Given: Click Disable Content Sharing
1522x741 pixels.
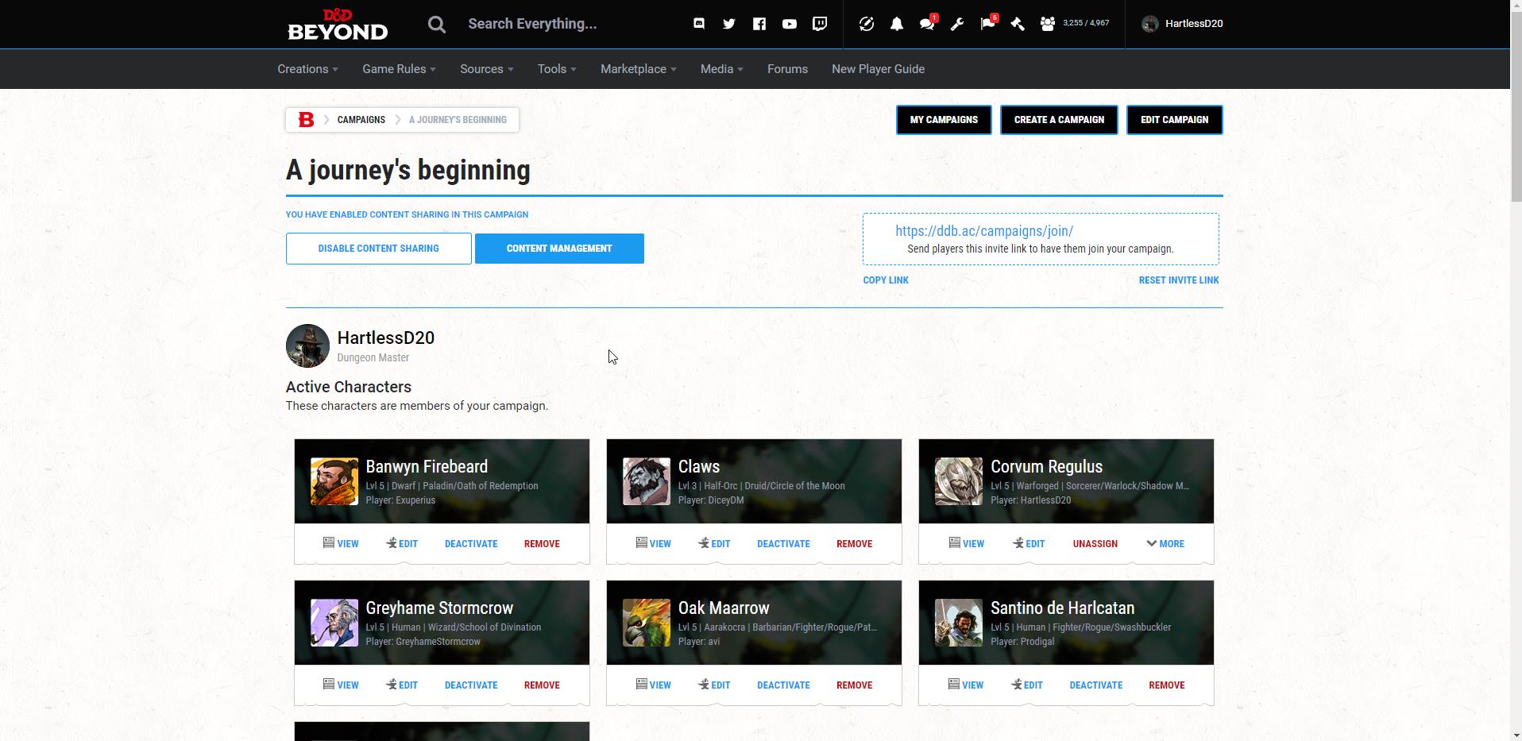Looking at the screenshot, I should tap(378, 249).
